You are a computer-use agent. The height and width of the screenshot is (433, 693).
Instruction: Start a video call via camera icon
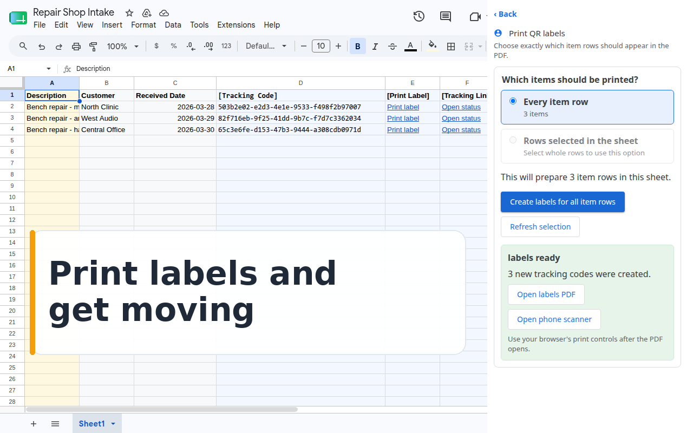(475, 17)
